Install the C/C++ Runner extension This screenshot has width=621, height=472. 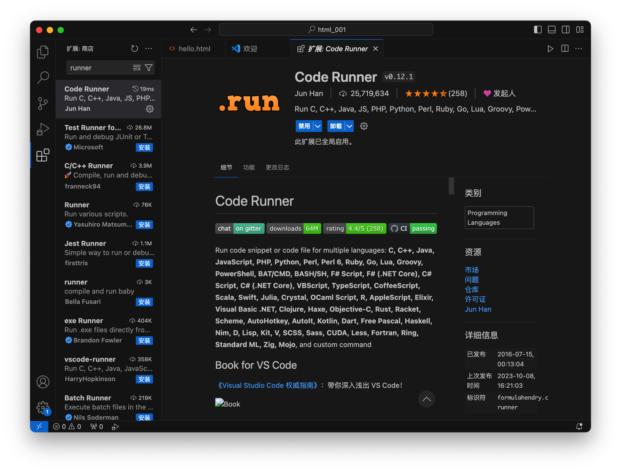[144, 187]
